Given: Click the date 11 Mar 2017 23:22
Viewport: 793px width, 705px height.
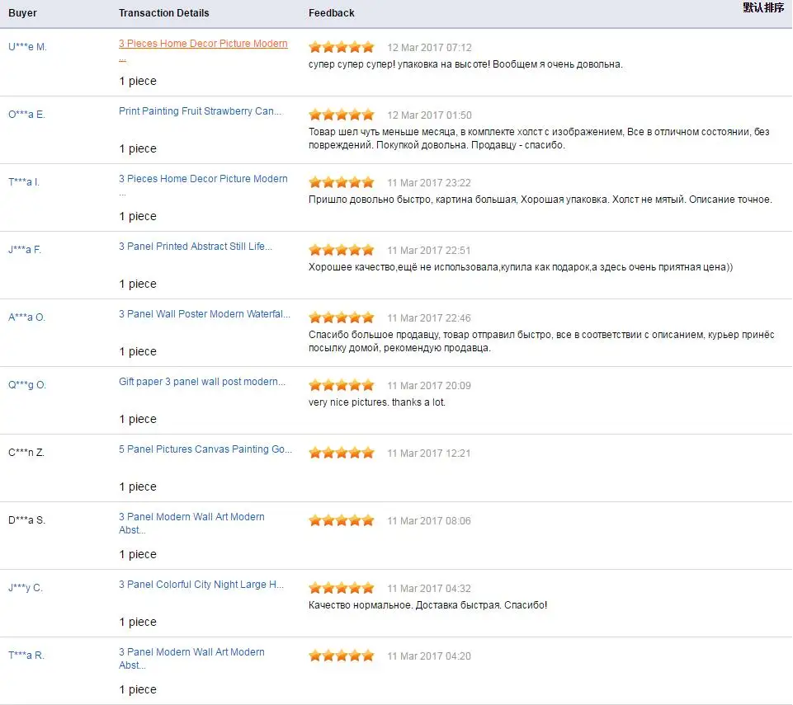Looking at the screenshot, I should pyautogui.click(x=429, y=182).
